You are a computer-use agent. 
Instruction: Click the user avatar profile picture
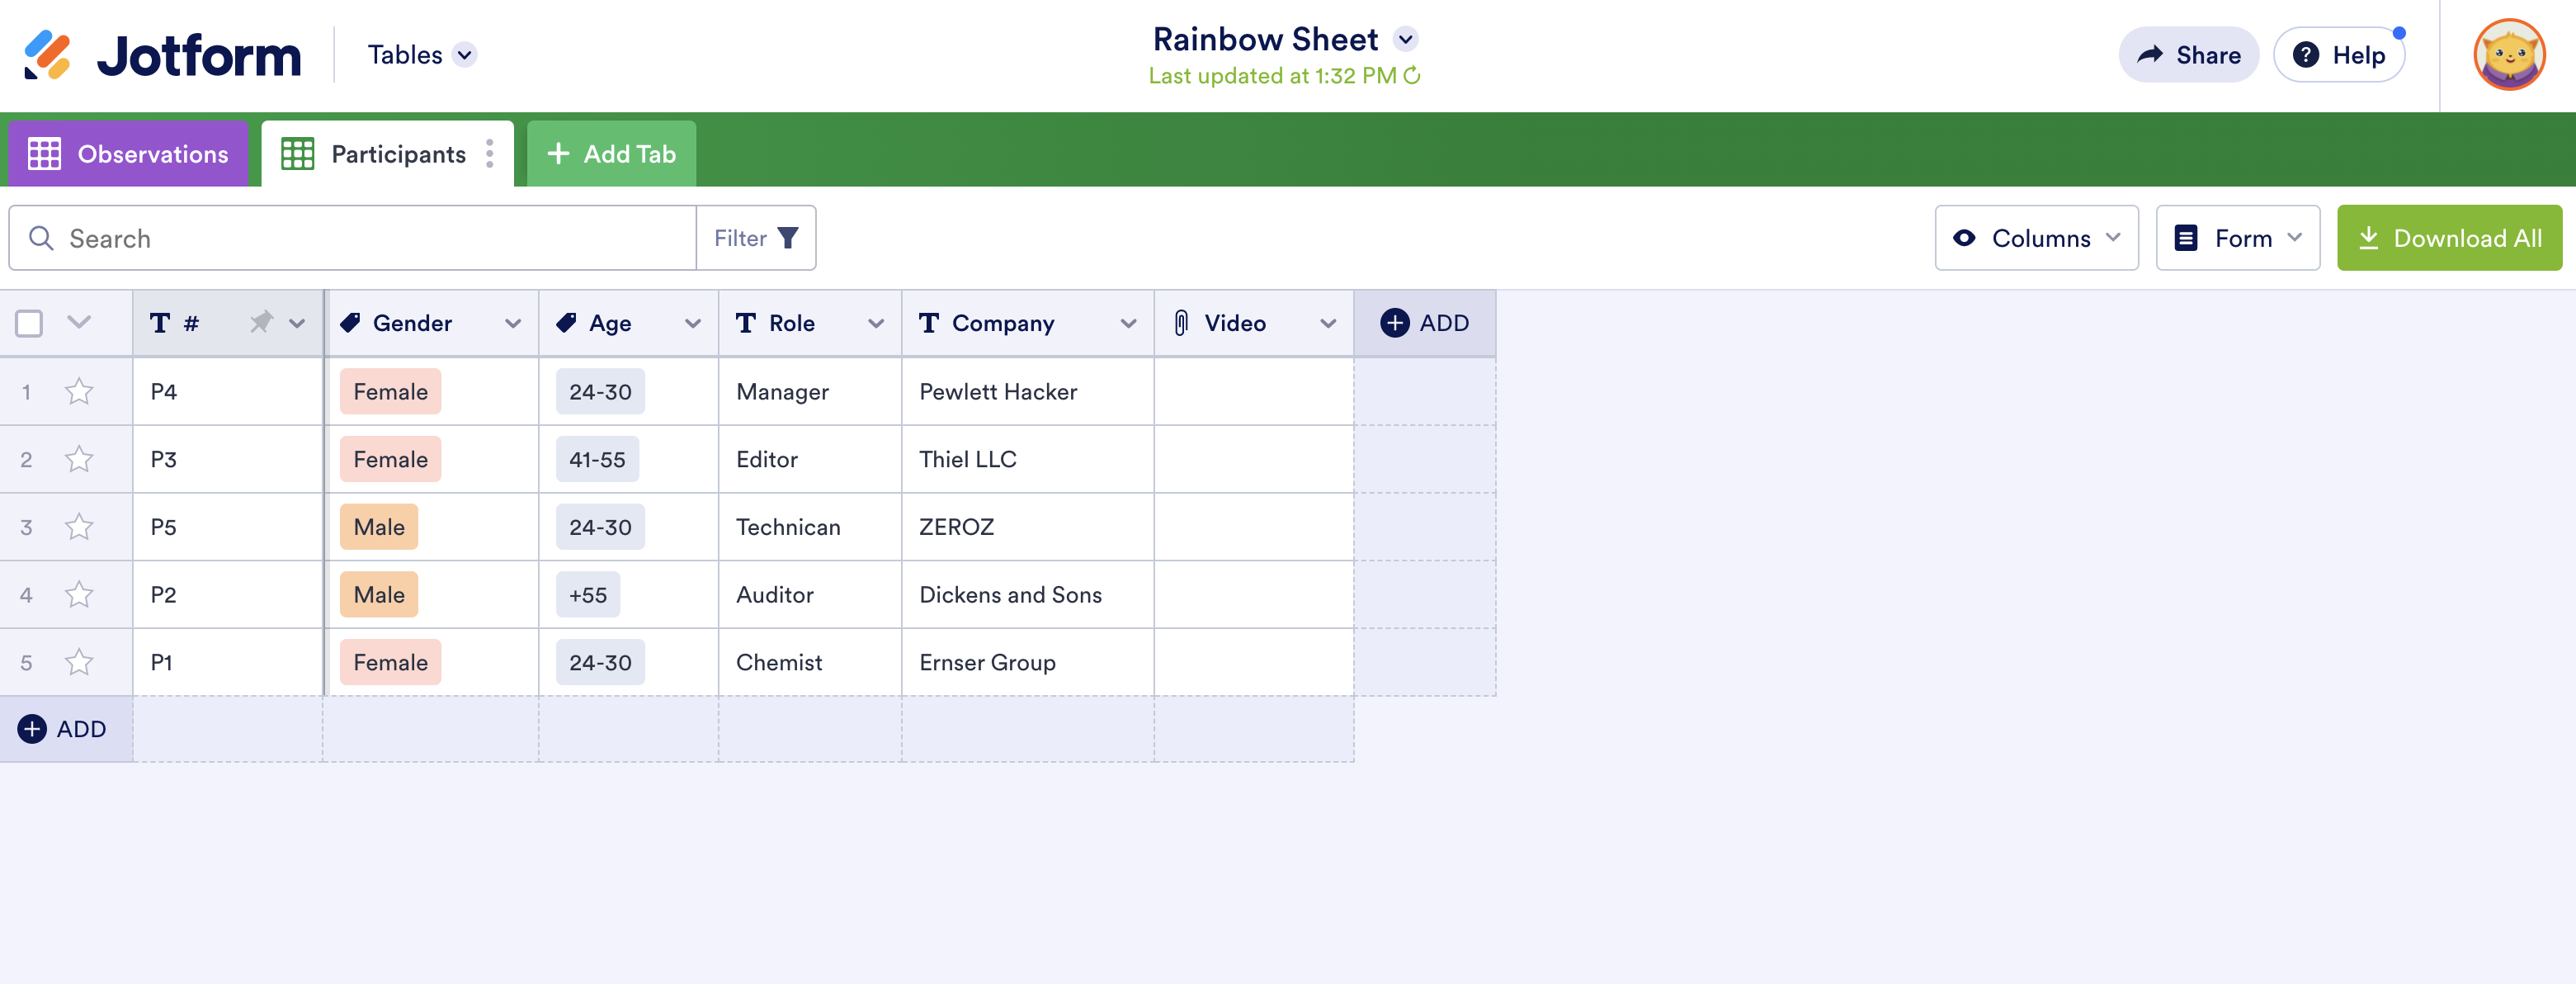click(2508, 55)
